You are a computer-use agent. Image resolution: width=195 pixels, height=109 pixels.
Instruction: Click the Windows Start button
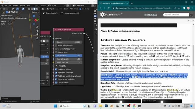tap(55, 106)
